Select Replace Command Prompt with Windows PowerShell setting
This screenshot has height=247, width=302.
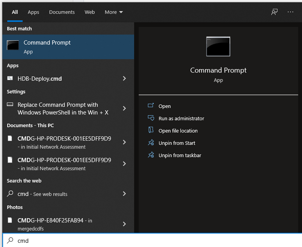tap(68, 109)
